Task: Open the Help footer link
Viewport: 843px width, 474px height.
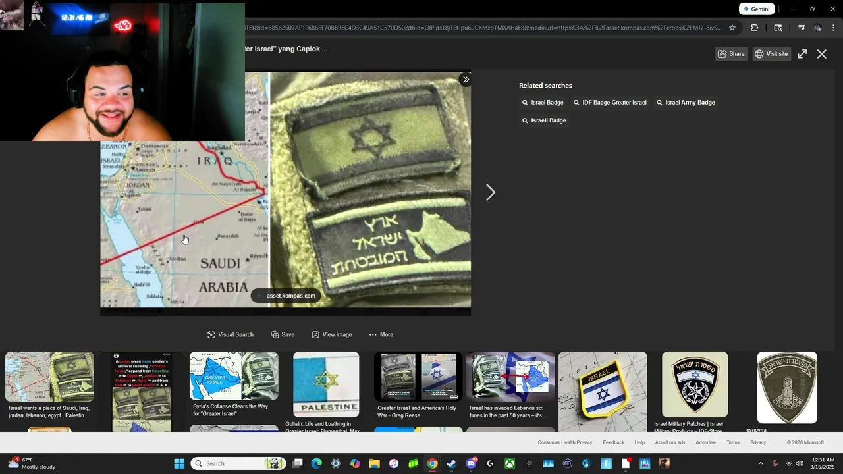Action: [x=639, y=442]
